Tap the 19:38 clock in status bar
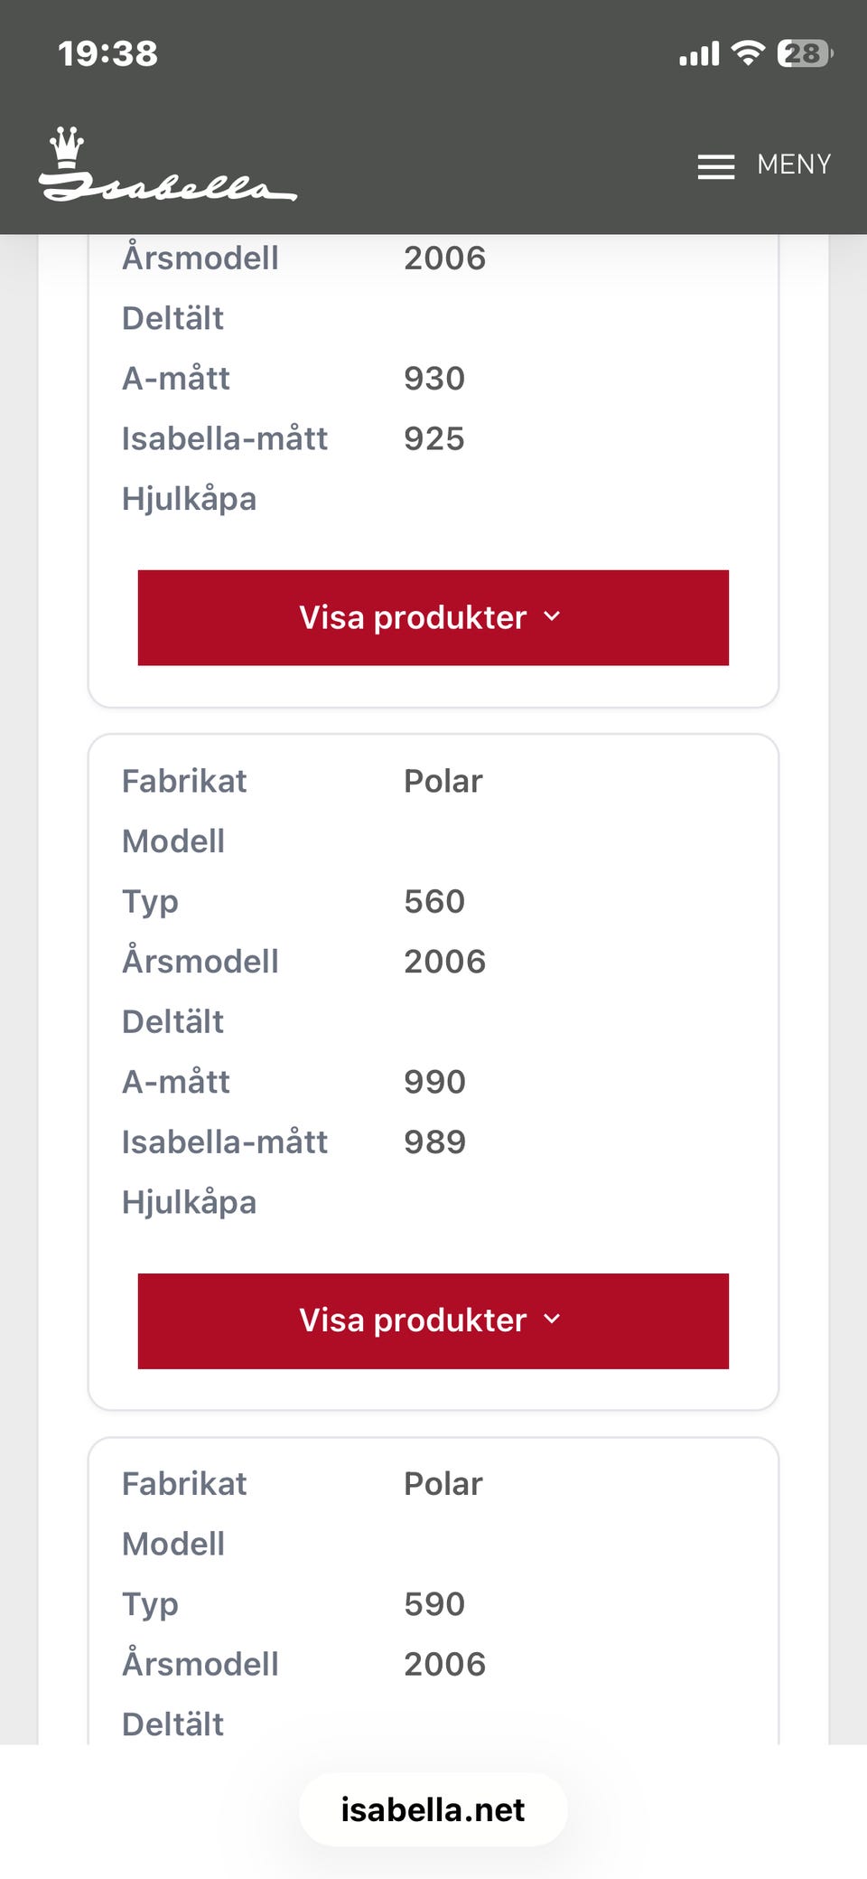Viewport: 867px width, 1879px height. [x=108, y=54]
